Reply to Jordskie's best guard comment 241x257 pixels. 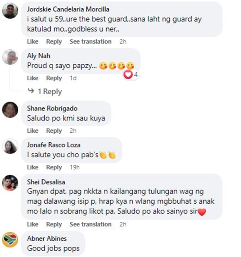54,41
